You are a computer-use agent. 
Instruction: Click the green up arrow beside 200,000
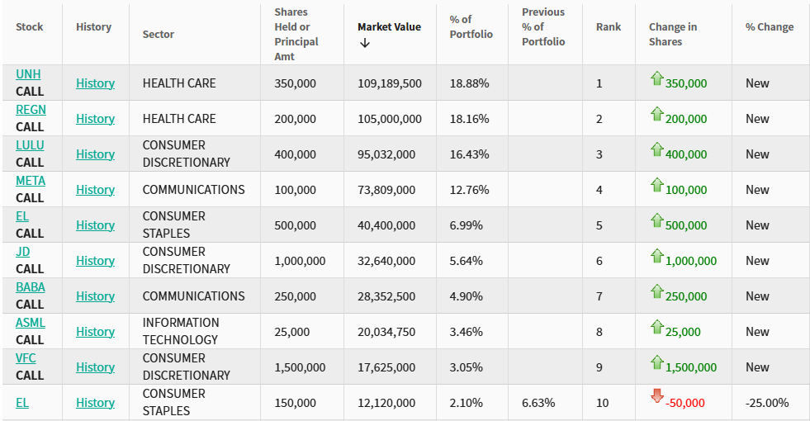(657, 115)
